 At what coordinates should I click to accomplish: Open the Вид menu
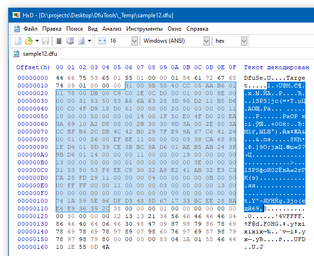coord(93,29)
